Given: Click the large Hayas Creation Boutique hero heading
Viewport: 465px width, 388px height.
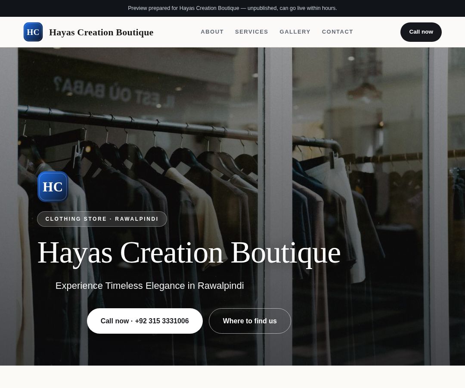Looking at the screenshot, I should tap(189, 253).
